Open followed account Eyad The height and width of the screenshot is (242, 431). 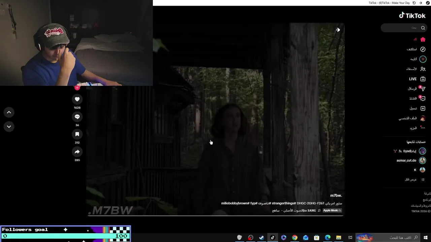tap(410, 151)
